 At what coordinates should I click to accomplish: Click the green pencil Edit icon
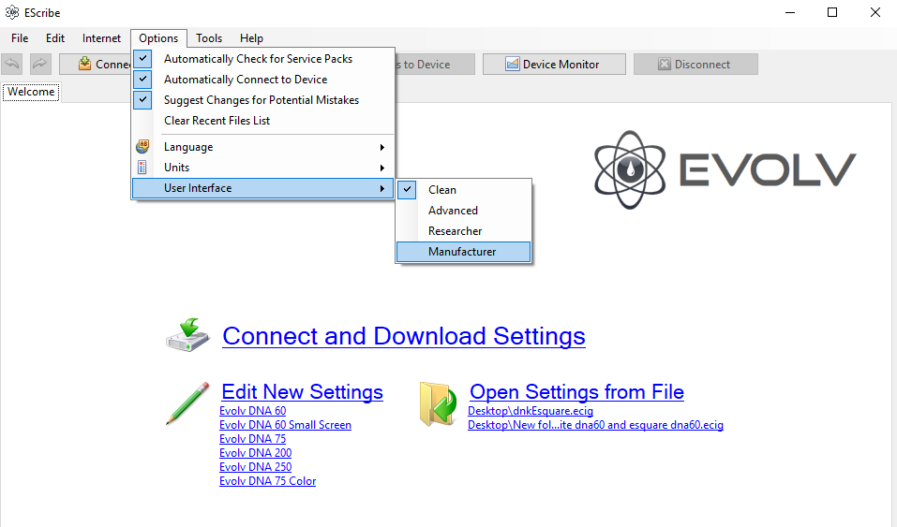[x=187, y=403]
